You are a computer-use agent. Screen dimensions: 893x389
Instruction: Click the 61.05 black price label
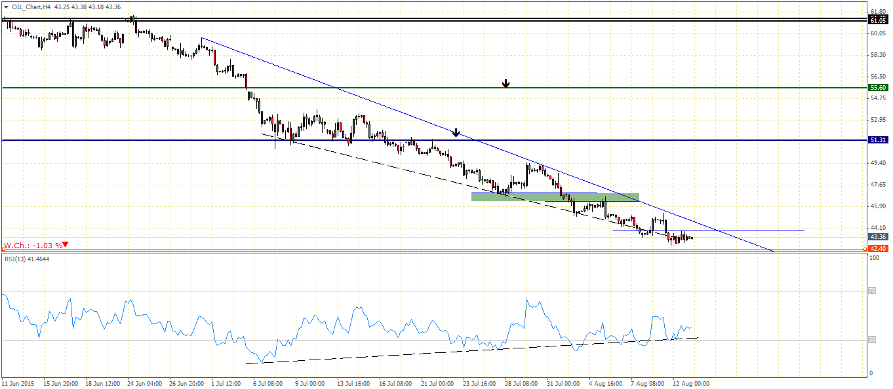coord(878,21)
